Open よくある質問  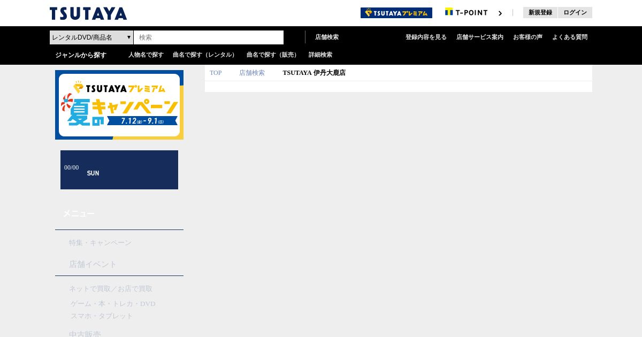[570, 37]
